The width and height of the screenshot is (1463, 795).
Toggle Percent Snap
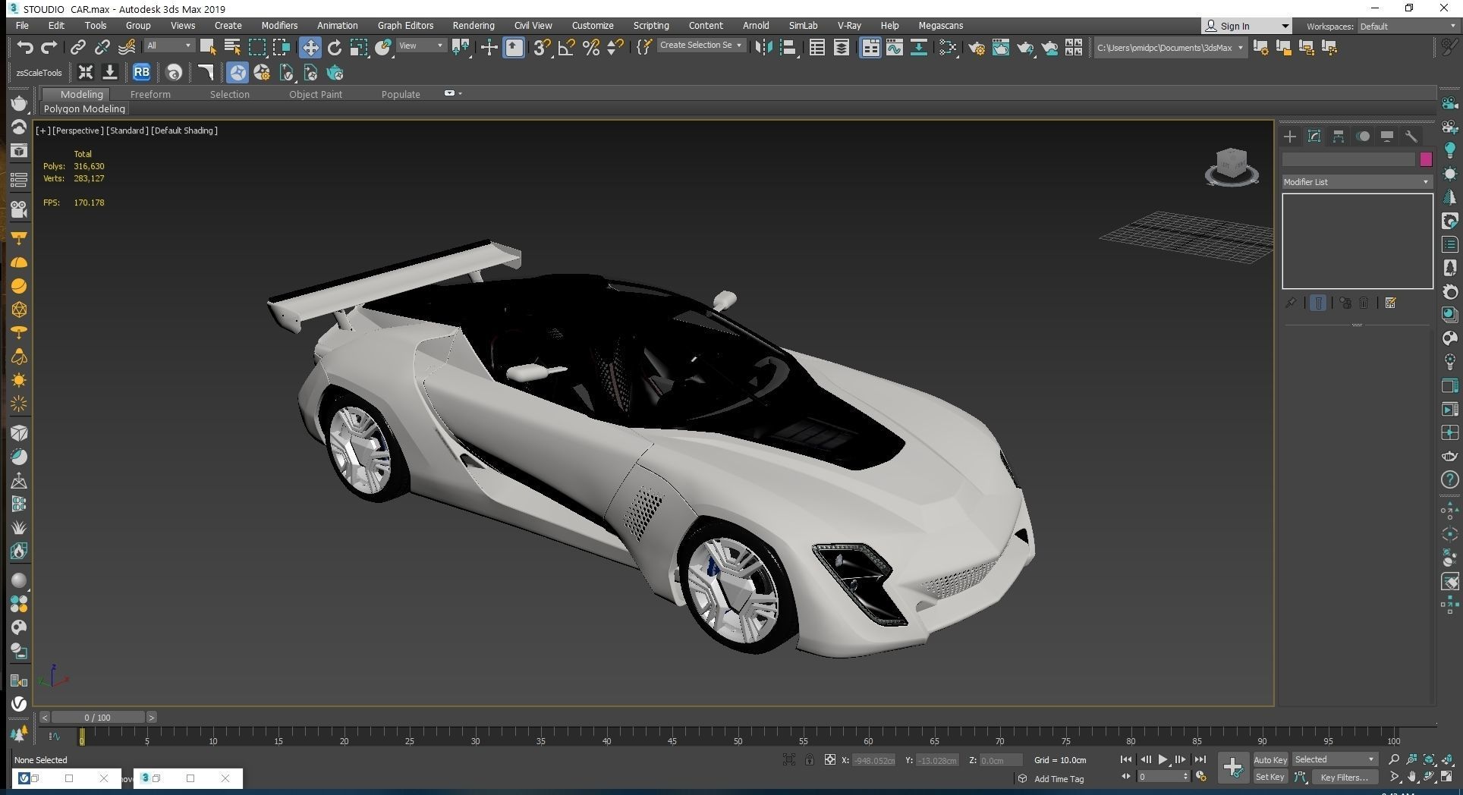click(591, 48)
